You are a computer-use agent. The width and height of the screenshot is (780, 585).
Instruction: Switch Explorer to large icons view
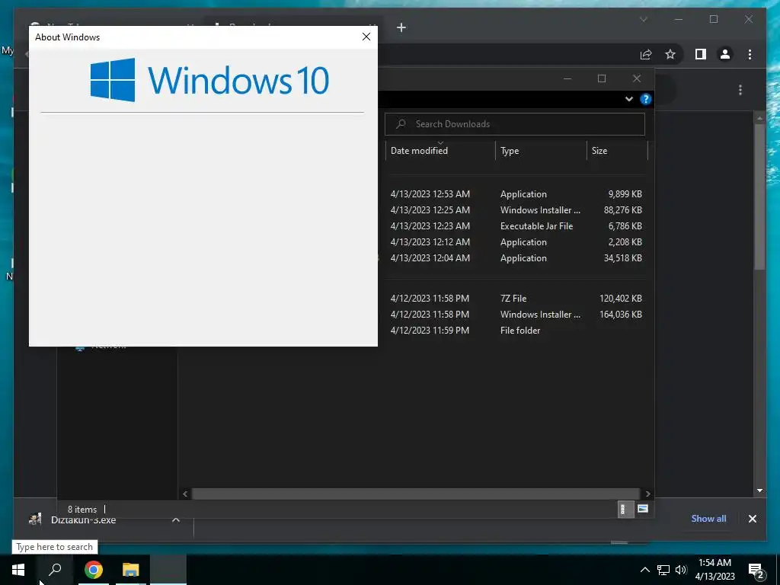[643, 509]
